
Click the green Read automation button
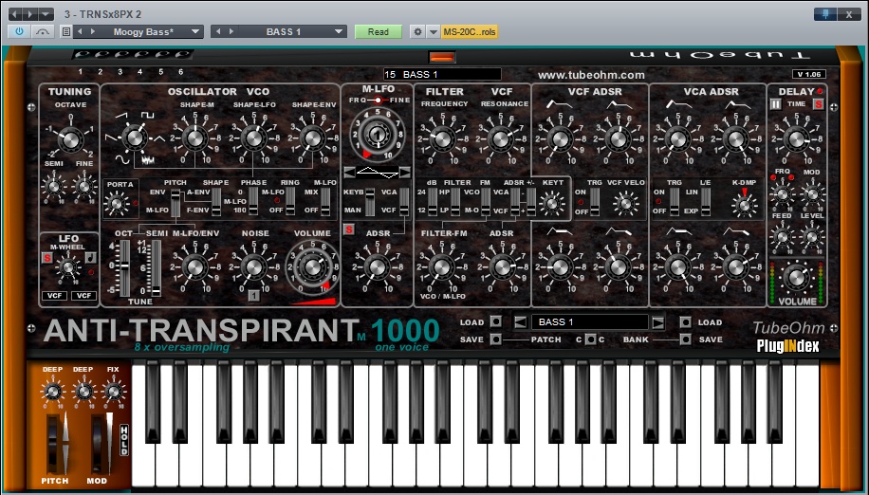(378, 31)
